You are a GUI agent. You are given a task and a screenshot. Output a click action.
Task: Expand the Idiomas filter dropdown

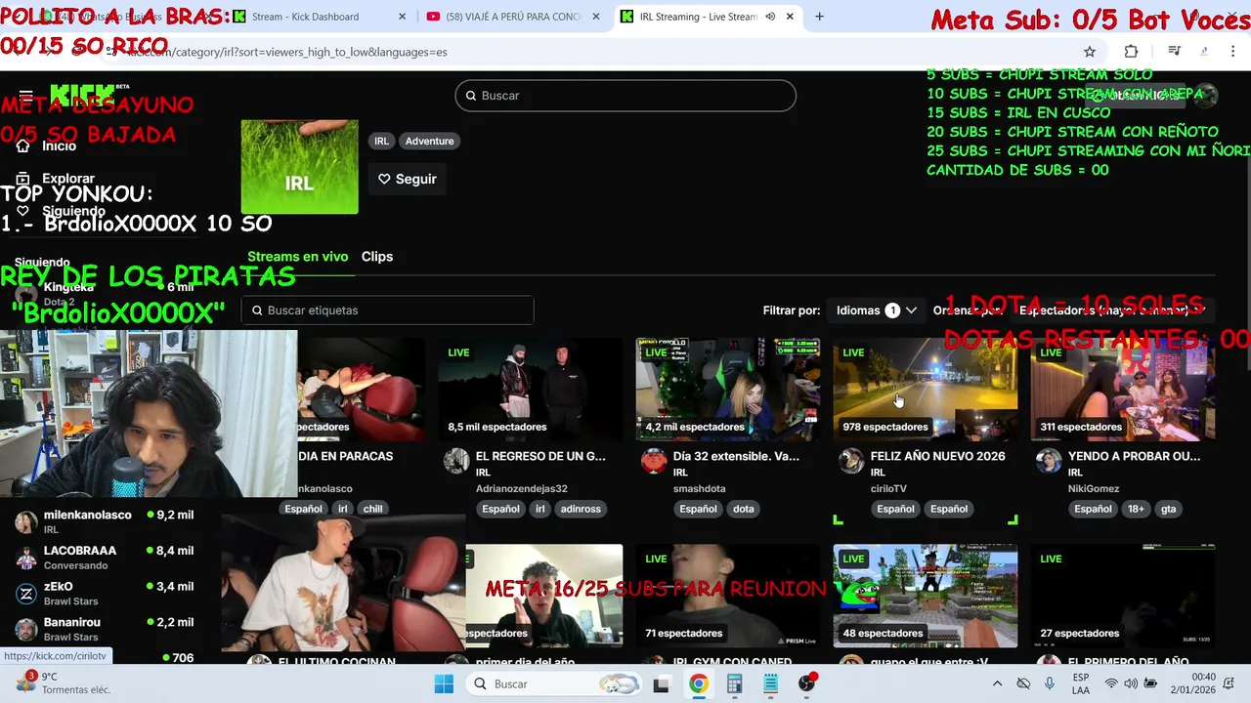876,310
